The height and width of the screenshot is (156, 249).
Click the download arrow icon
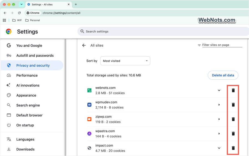pos(9,149)
